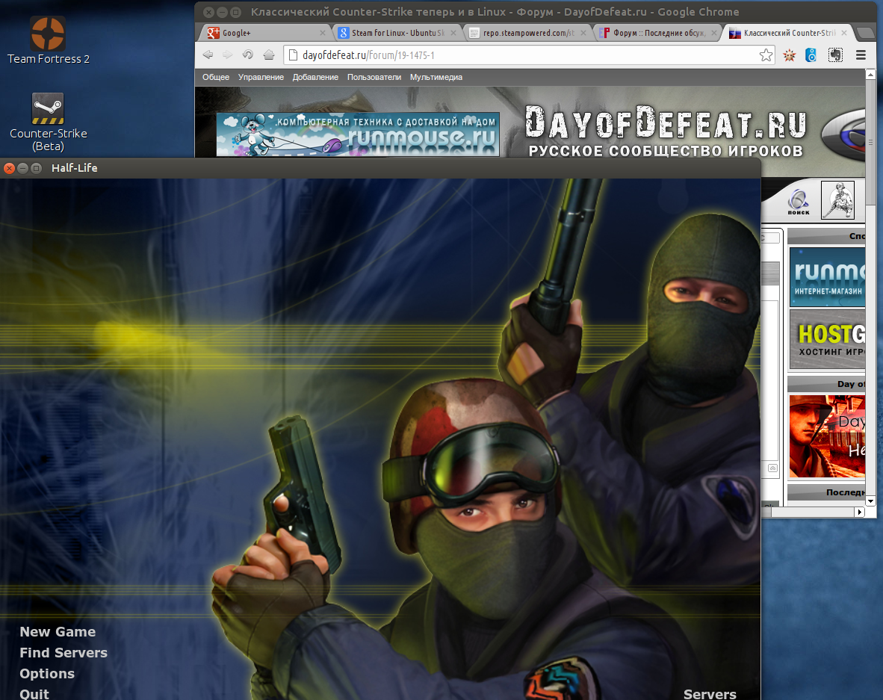
Task: Click the small up-chevron icon in the forum post
Action: [772, 468]
